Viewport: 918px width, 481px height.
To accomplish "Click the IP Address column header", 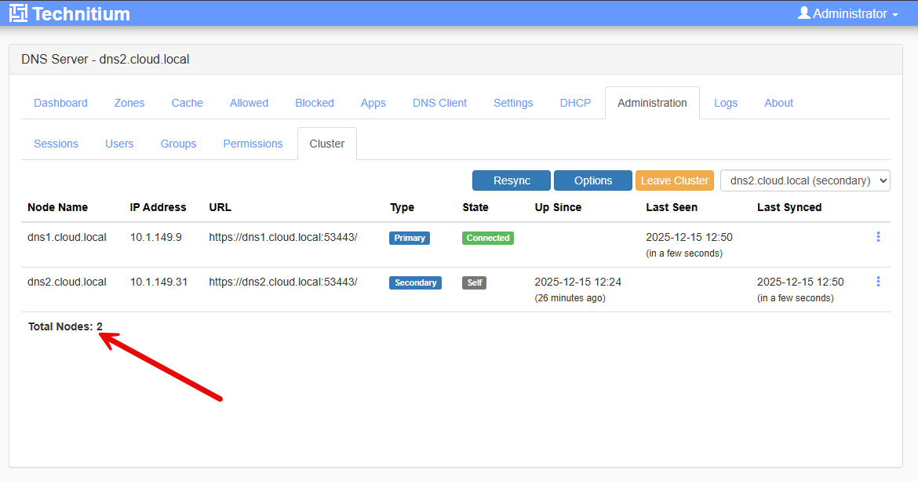I will (x=158, y=207).
